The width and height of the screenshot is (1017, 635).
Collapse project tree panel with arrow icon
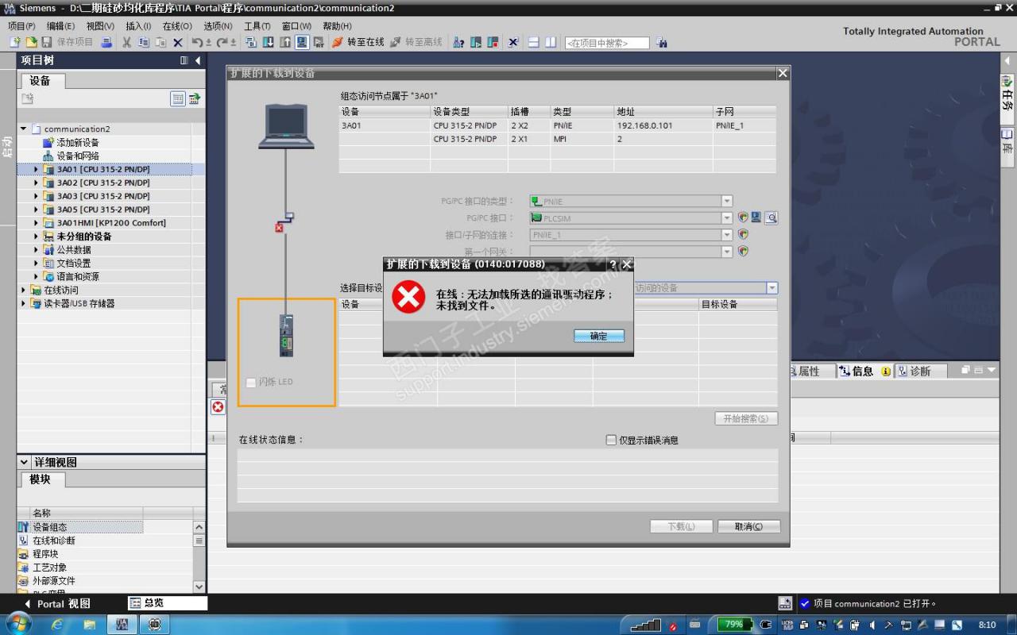[198, 60]
